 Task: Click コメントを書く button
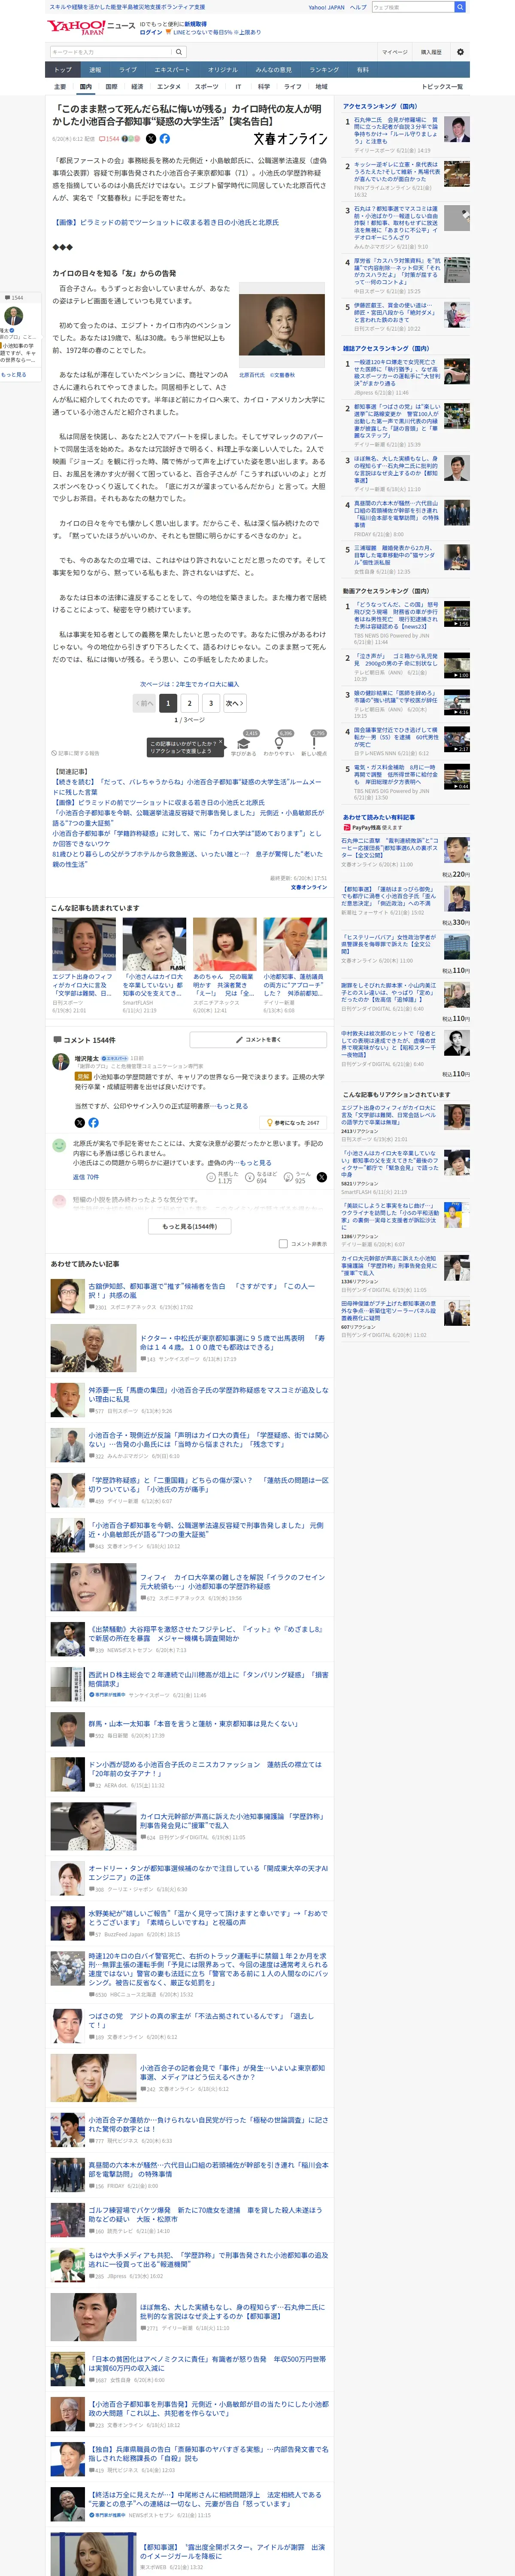[x=258, y=1039]
